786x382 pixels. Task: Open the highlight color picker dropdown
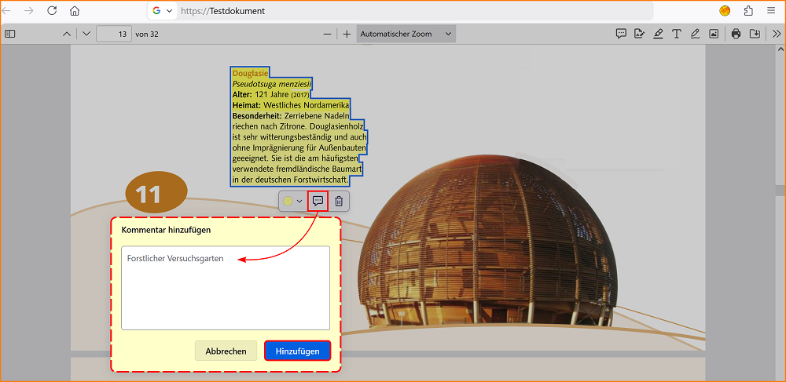click(292, 202)
